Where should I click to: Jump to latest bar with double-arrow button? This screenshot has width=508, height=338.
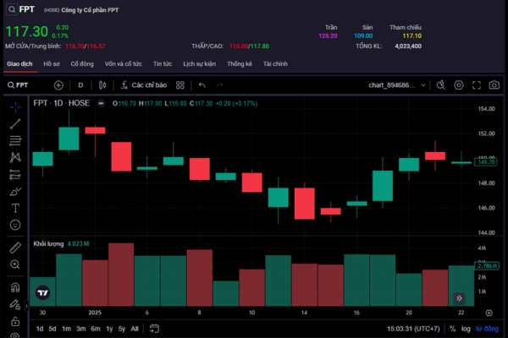[x=459, y=298]
